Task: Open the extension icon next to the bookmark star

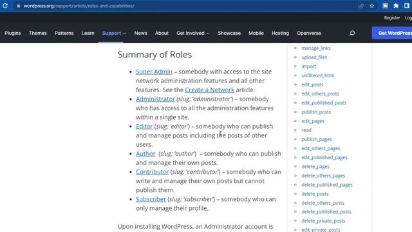Action: [x=385, y=6]
